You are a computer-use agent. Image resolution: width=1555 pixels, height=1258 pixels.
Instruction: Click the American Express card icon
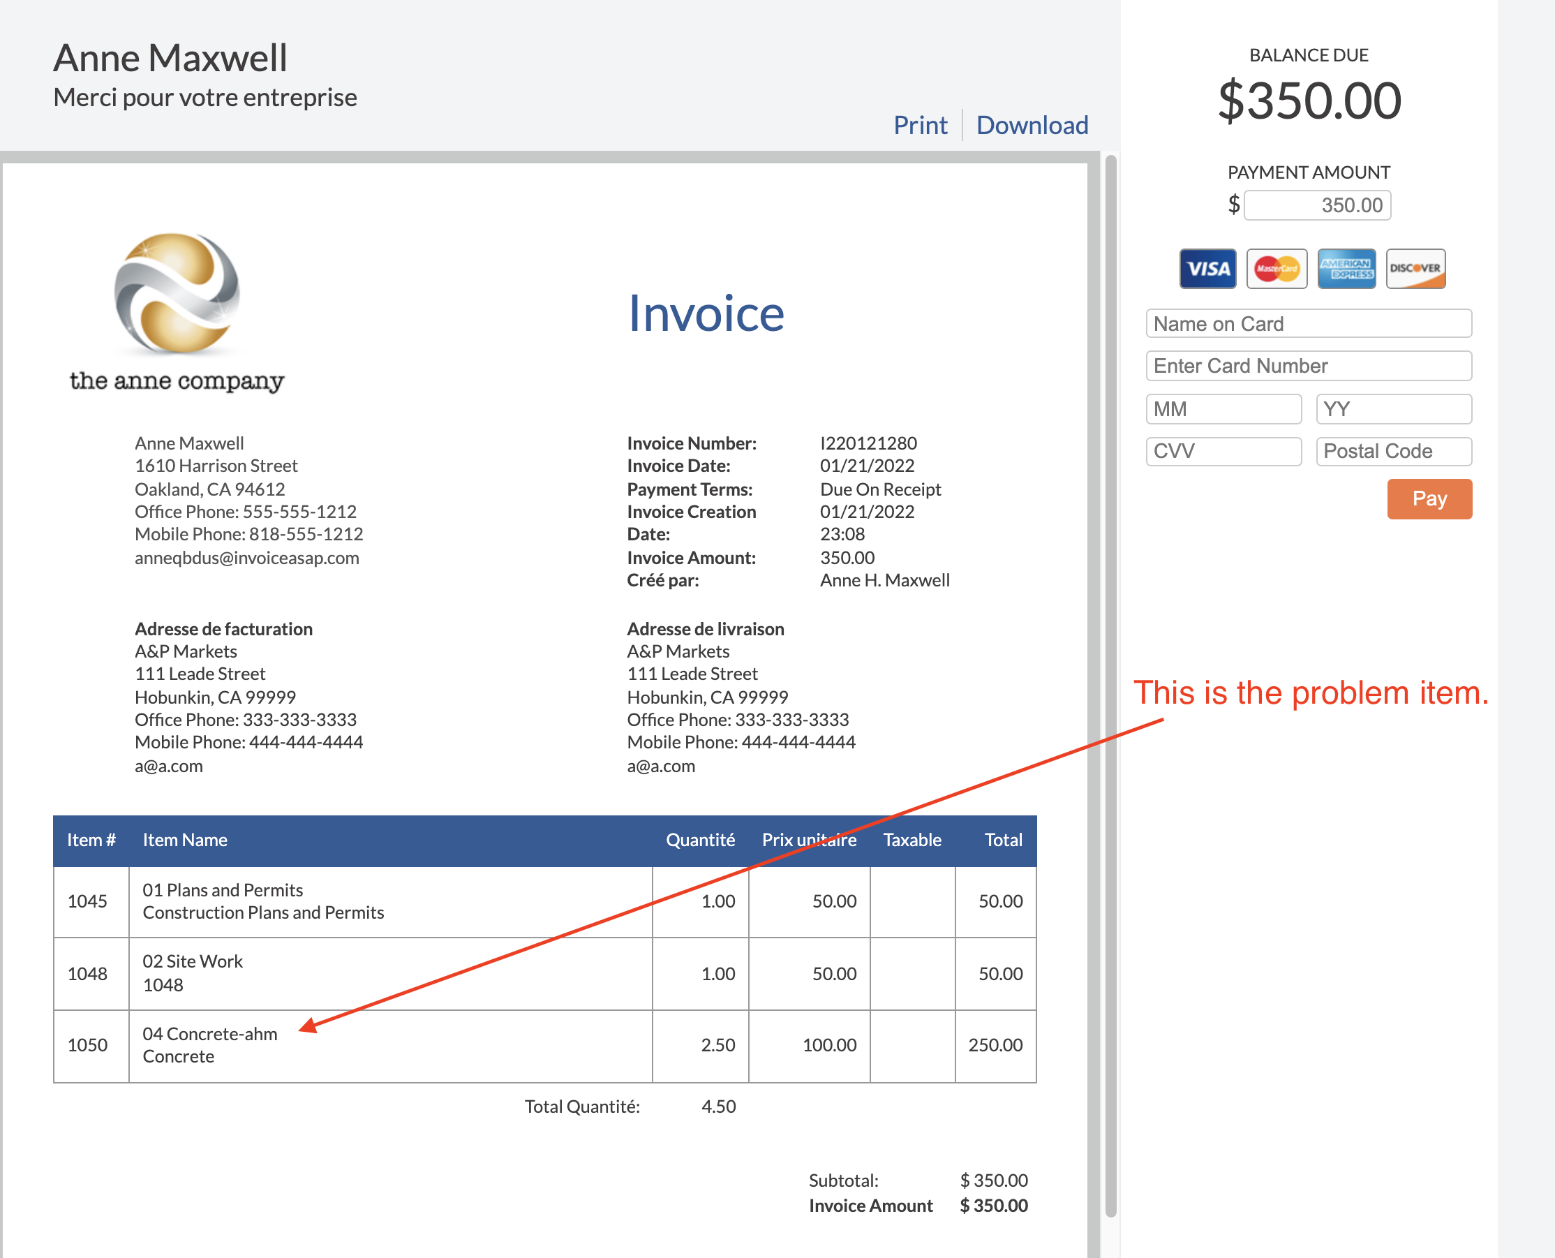[x=1346, y=269]
